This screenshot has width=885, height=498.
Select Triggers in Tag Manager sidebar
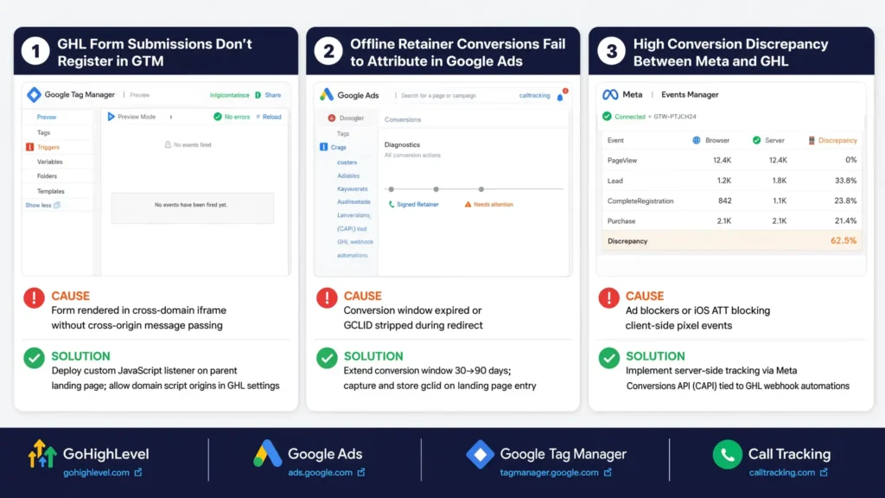click(x=48, y=147)
